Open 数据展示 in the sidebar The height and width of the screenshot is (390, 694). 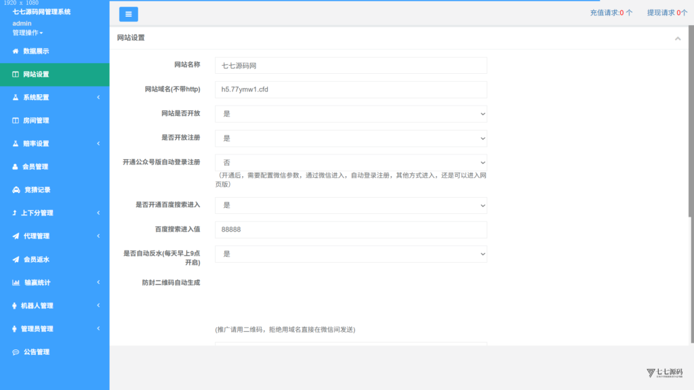(x=55, y=51)
